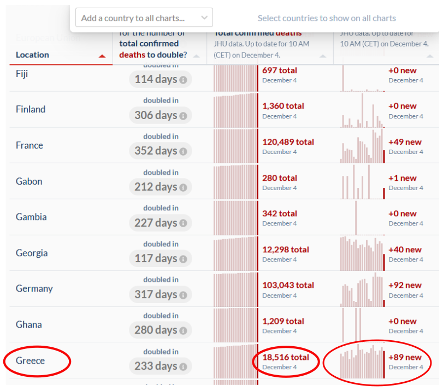Click the Germany country name in the table

click(34, 288)
